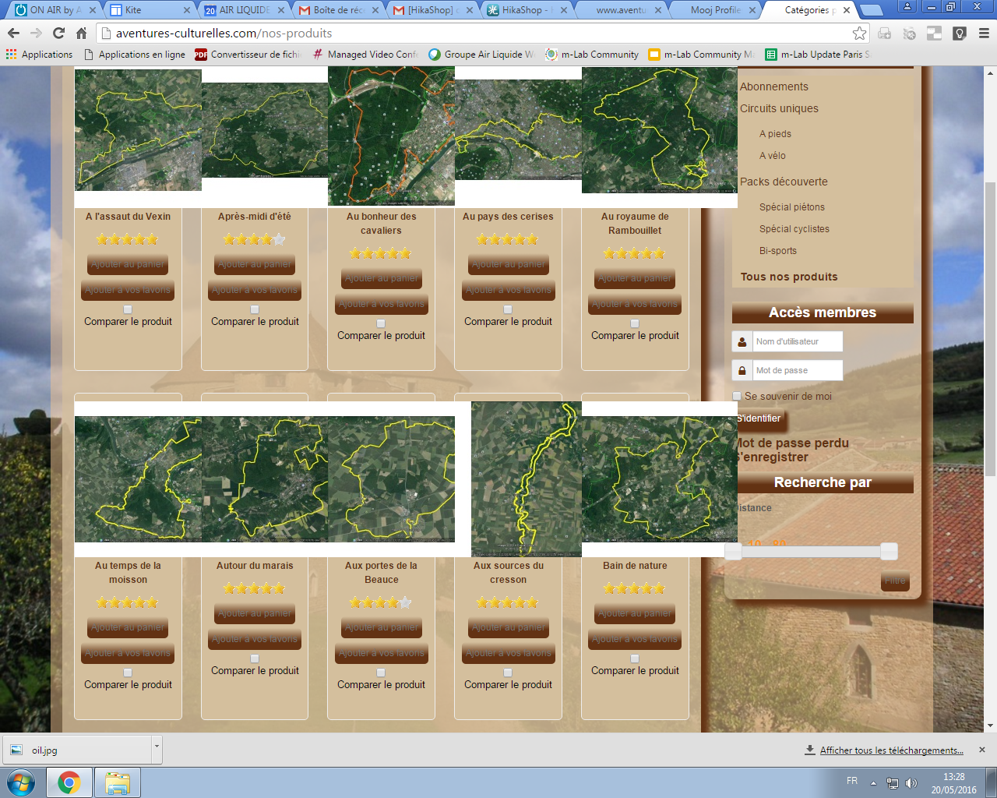Click the browser back arrow

[x=13, y=33]
